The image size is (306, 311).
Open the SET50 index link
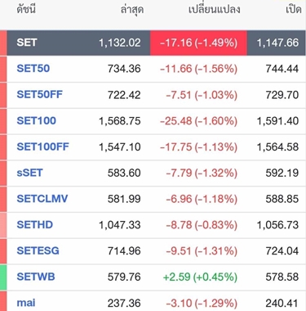click(x=33, y=69)
